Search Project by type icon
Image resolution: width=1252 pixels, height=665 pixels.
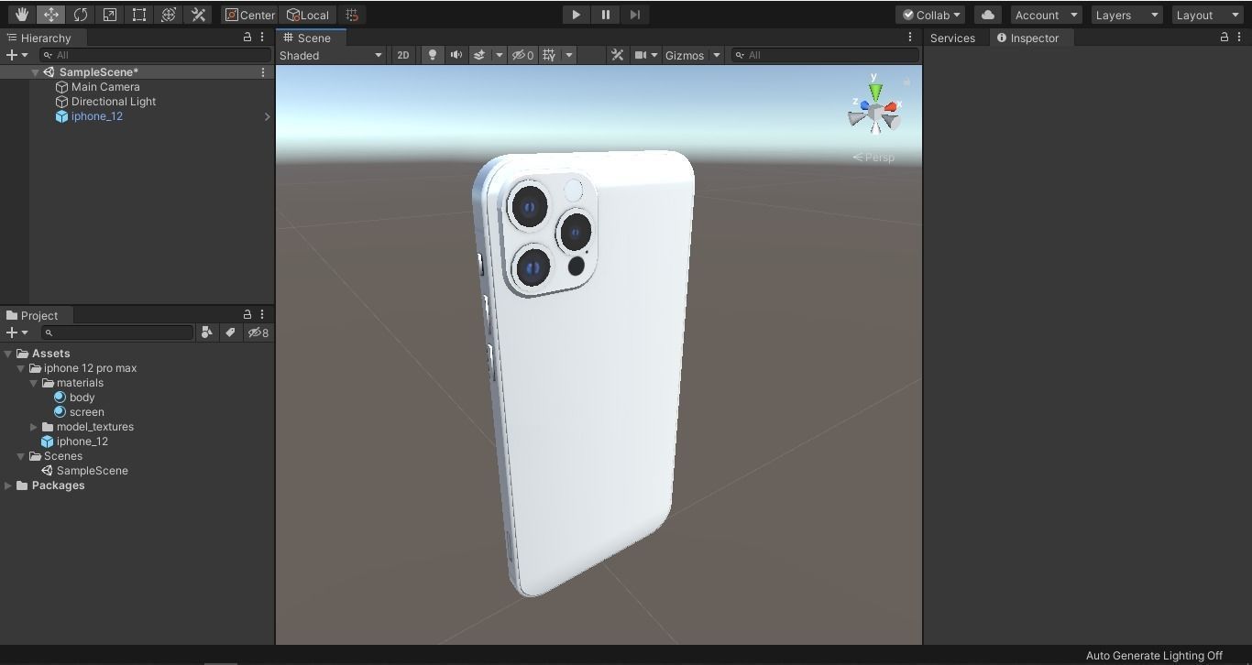[x=207, y=332]
